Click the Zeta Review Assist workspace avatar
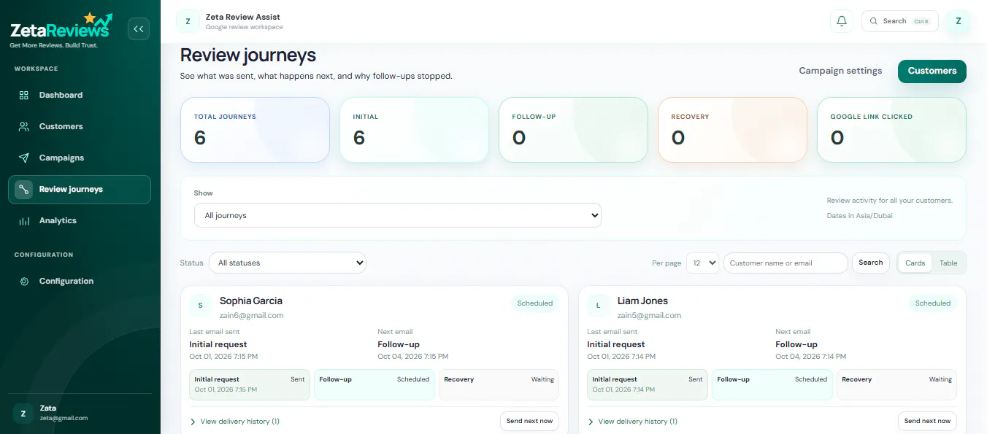This screenshot has width=987, height=434. tap(188, 21)
